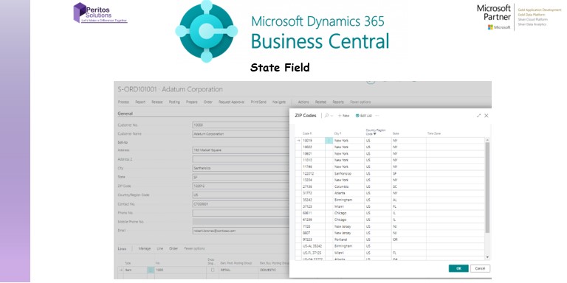Click the Address field 192 Market Square
Viewport: 567px width, 283px height.
(241, 150)
